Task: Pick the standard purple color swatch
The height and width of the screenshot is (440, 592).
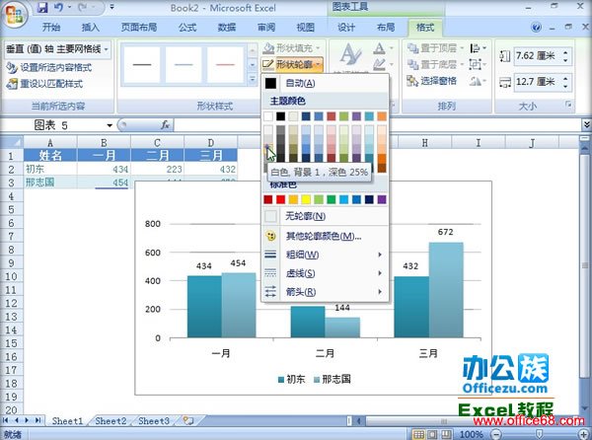Action: point(382,199)
